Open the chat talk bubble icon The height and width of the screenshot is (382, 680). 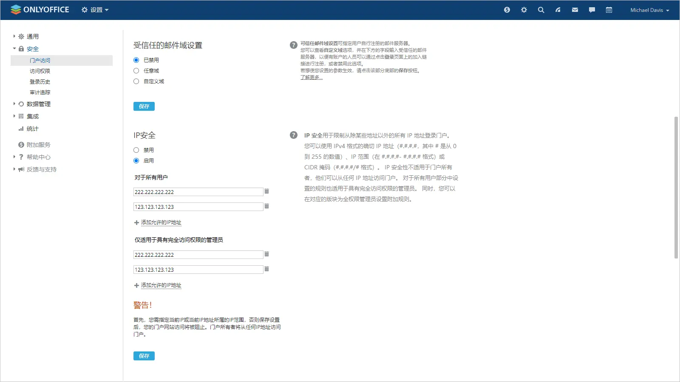pyautogui.click(x=592, y=10)
